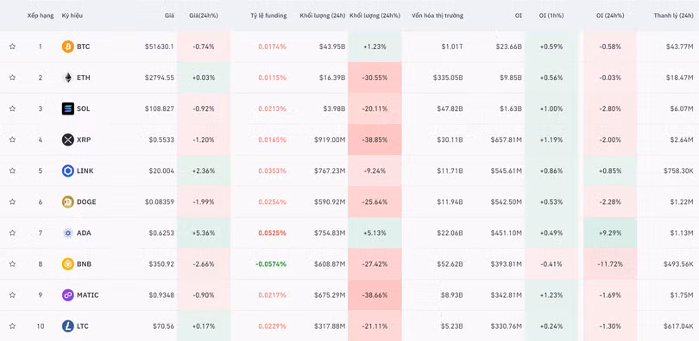Click the Bitcoin coin icon
Viewport: 699px width, 341px height.
(x=68, y=46)
